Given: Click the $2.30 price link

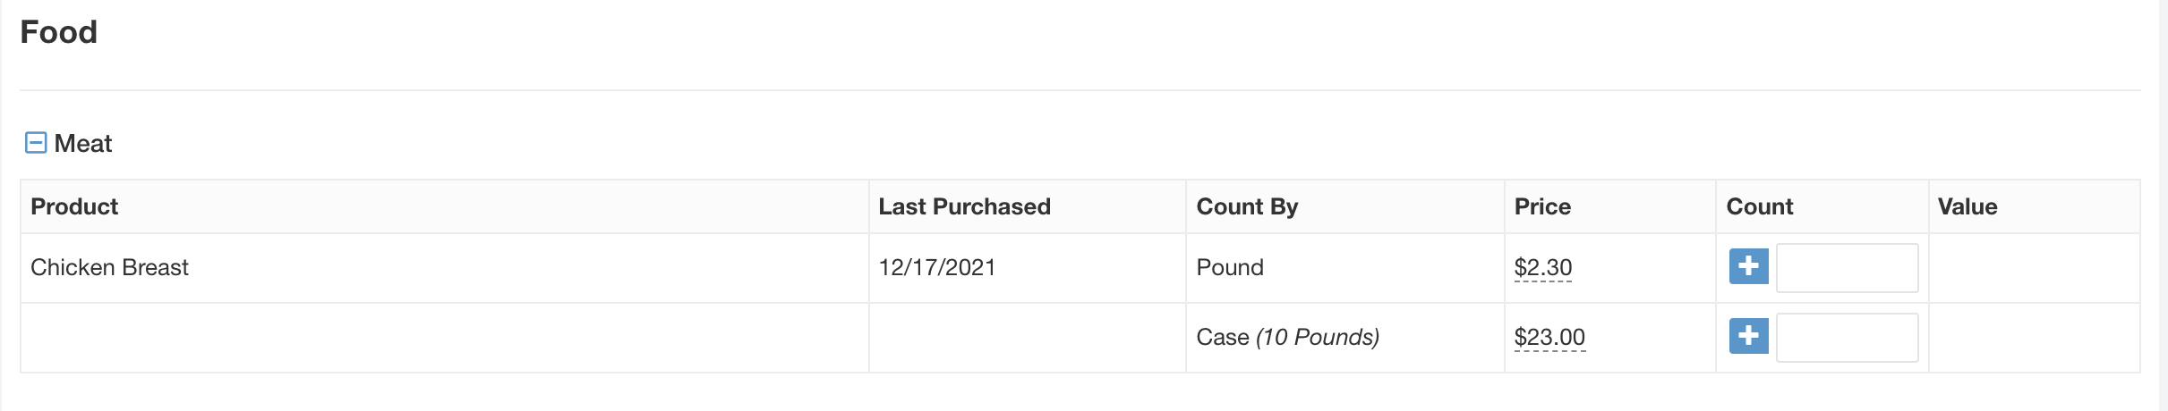Looking at the screenshot, I should 1542,267.
